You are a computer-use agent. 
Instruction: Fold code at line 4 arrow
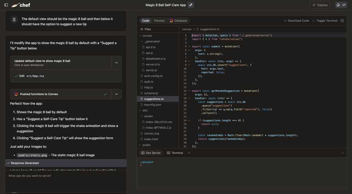point(189,46)
